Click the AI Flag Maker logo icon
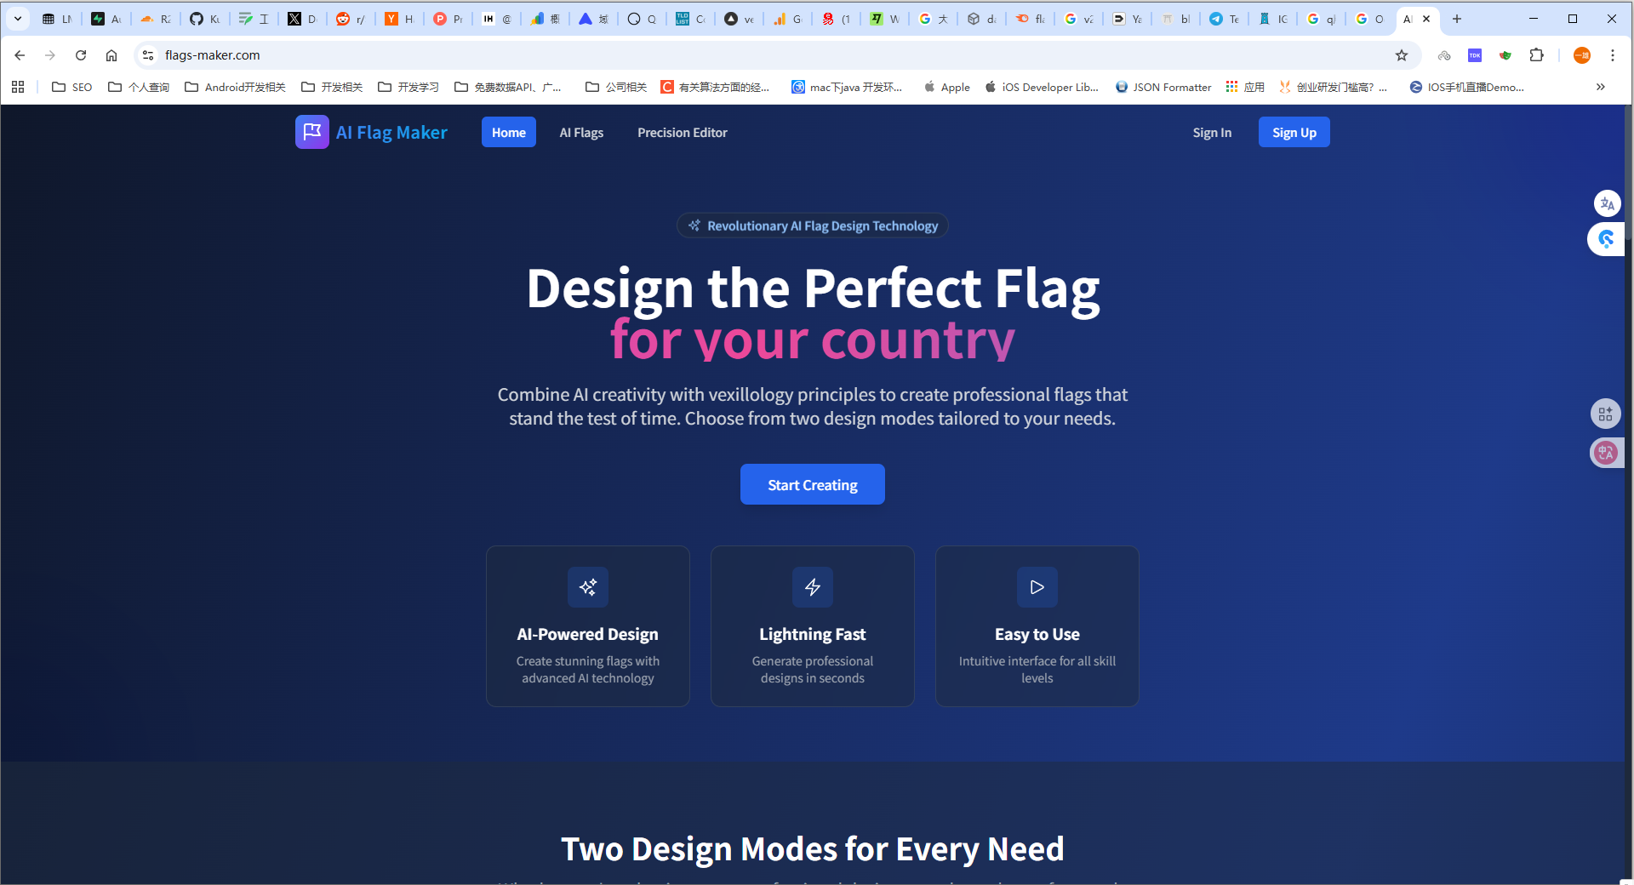The width and height of the screenshot is (1634, 885). [311, 132]
